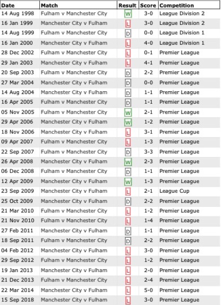This screenshot has height=305, width=221.
Task: Click the 28 Dec 2002 date cell
Action: pyautogui.click(x=17, y=52)
